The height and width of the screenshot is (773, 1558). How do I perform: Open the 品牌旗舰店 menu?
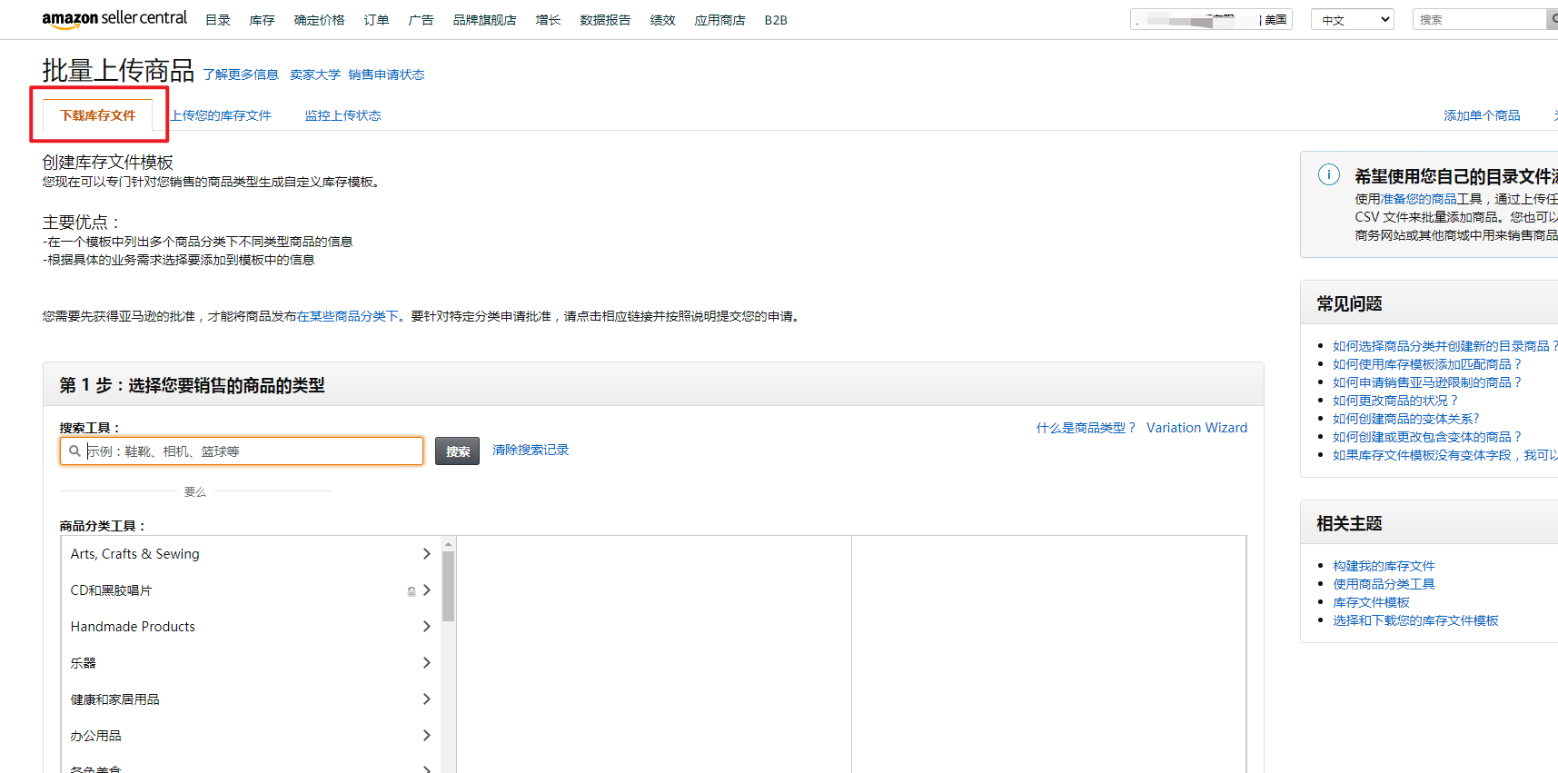(484, 20)
